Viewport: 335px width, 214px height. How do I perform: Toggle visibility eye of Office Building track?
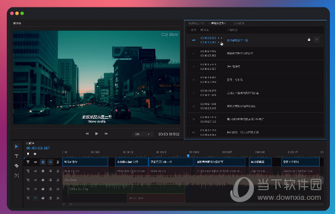(36, 189)
